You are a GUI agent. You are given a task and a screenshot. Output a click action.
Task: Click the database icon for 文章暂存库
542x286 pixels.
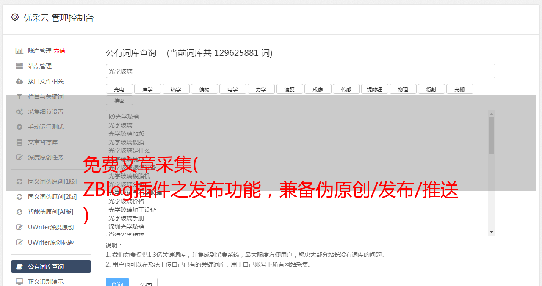point(19,142)
